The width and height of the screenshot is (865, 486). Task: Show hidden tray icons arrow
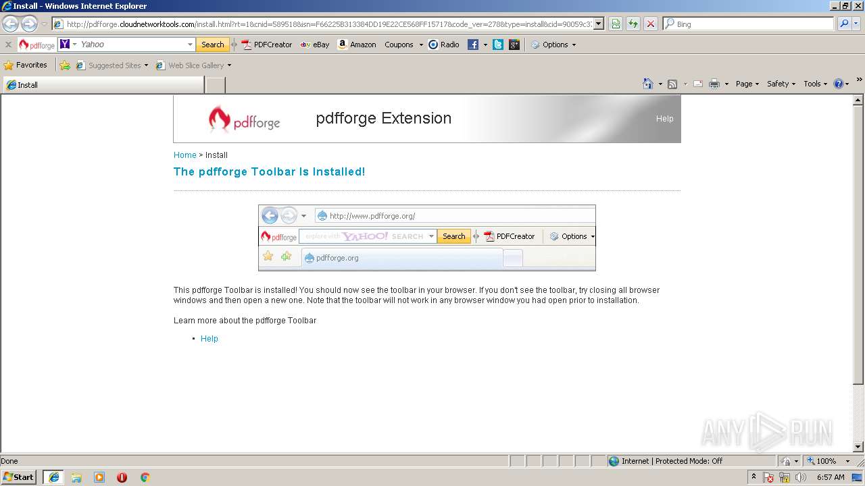pyautogui.click(x=754, y=477)
